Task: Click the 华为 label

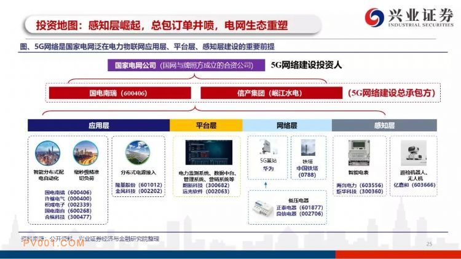Action: [268, 169]
